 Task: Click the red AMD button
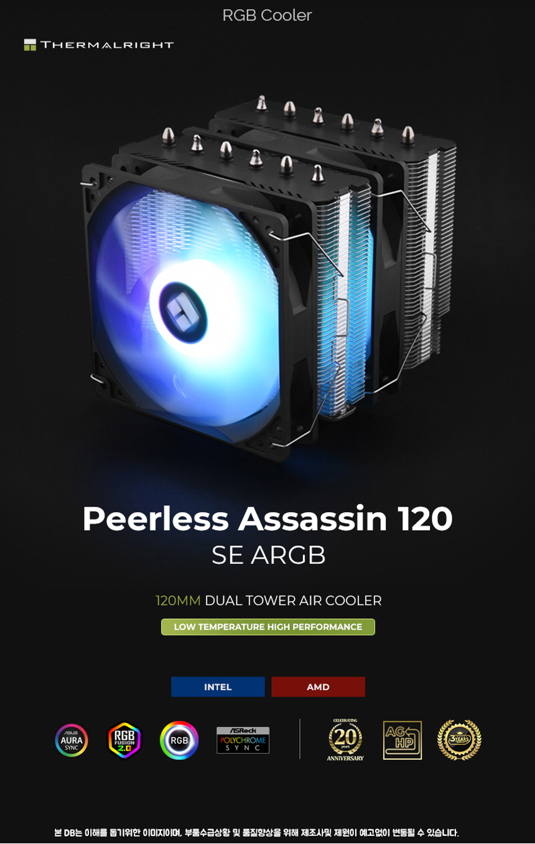pos(318,687)
